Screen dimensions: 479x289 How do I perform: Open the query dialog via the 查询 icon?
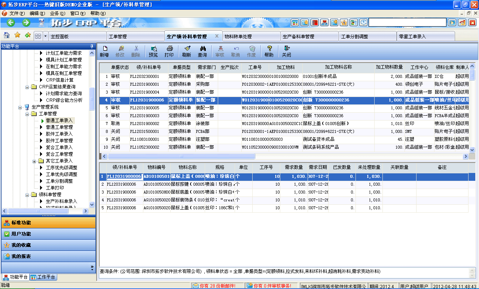click(x=204, y=49)
